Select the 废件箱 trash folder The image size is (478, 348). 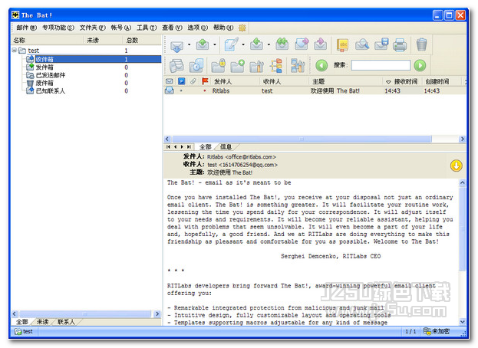pyautogui.click(x=45, y=83)
